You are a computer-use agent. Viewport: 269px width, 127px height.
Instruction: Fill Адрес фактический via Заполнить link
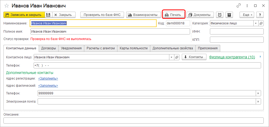(x=48, y=85)
